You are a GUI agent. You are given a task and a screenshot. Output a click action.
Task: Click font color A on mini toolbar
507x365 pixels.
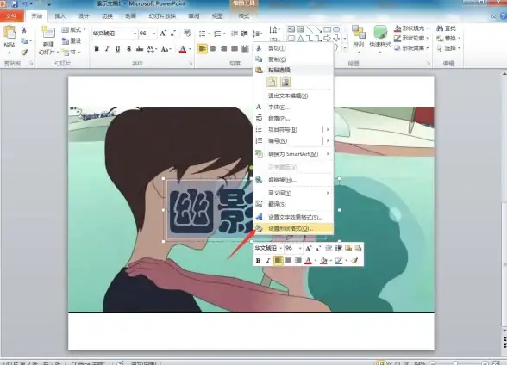[x=308, y=261]
